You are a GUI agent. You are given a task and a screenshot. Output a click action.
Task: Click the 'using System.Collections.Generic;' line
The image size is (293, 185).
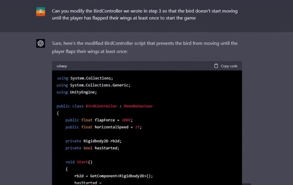[x=93, y=85]
